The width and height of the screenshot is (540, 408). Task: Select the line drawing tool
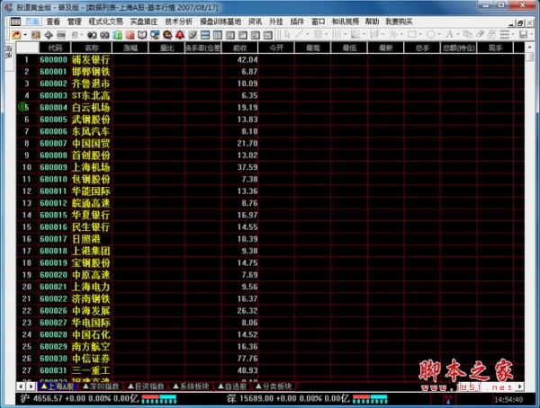[x=299, y=34]
